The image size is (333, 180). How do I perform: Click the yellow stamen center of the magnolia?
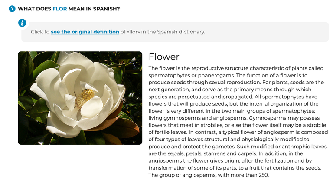pos(85,97)
